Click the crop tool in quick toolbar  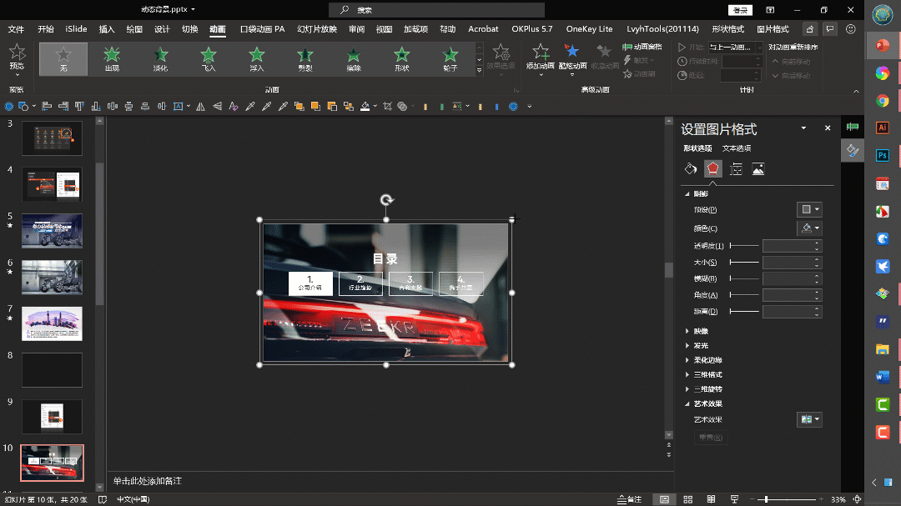(x=387, y=107)
